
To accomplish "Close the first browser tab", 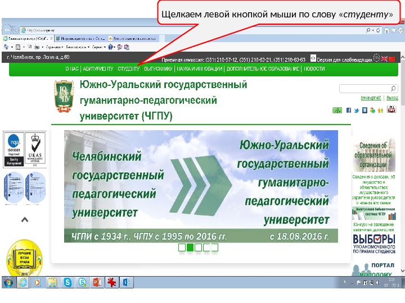I will [x=51, y=39].
